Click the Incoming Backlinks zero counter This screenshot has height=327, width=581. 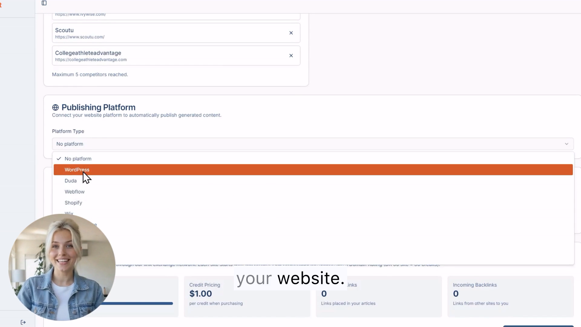(x=456, y=293)
